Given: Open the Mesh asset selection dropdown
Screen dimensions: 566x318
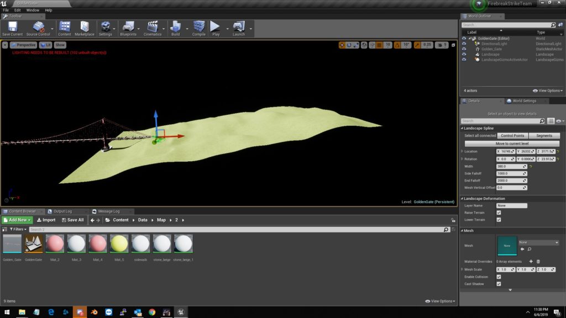Looking at the screenshot, I should tap(538, 242).
